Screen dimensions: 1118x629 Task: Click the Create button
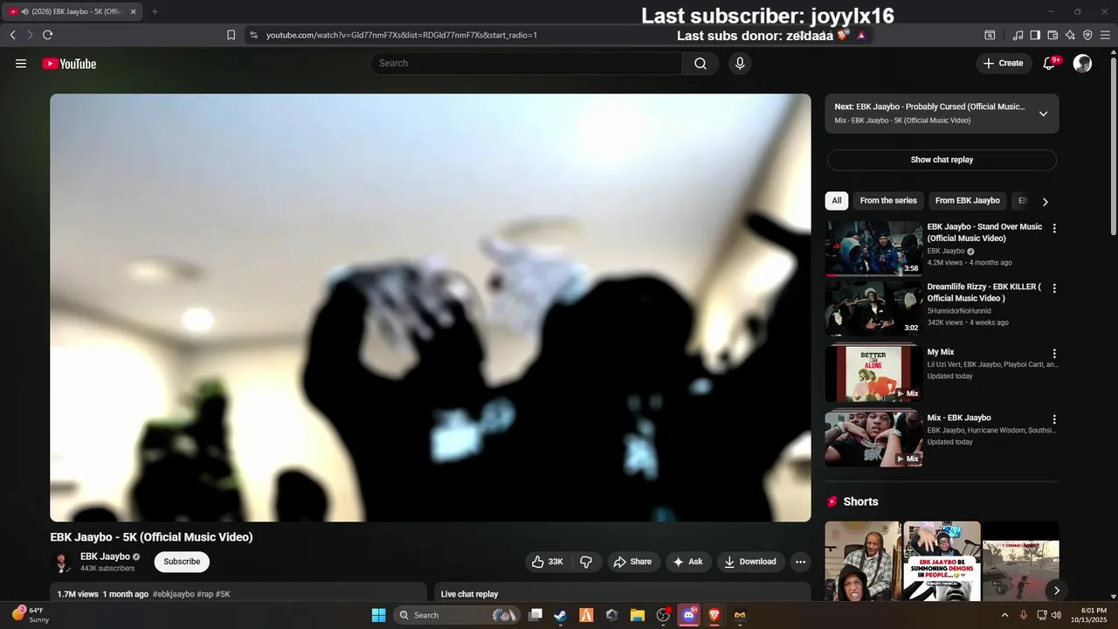[x=1004, y=63]
